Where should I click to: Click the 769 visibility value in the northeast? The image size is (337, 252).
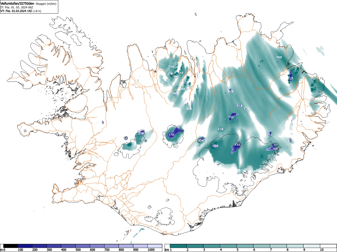click(279, 57)
